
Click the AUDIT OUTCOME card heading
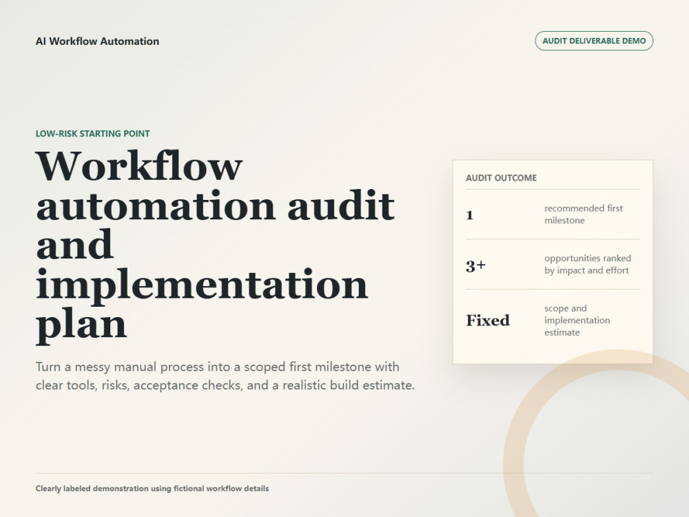[x=502, y=178]
